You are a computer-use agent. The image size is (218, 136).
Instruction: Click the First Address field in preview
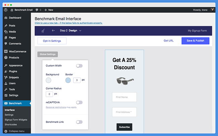click(x=124, y=112)
